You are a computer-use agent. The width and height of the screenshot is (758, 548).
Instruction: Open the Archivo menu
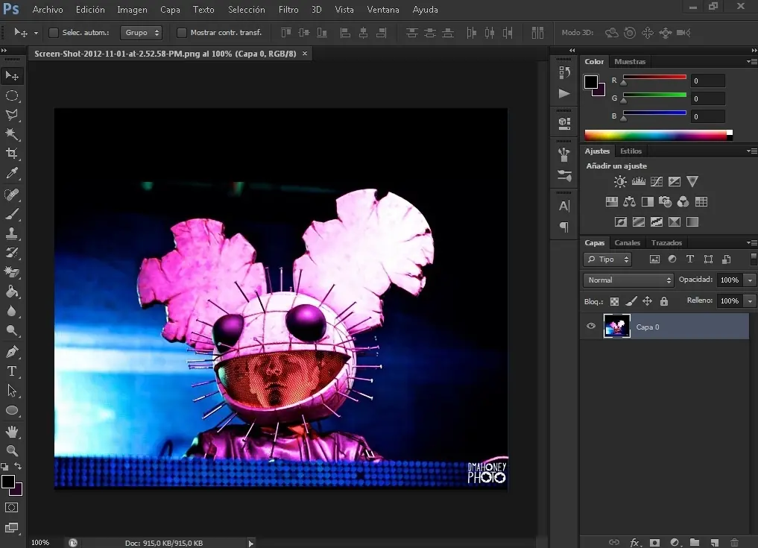(48, 10)
